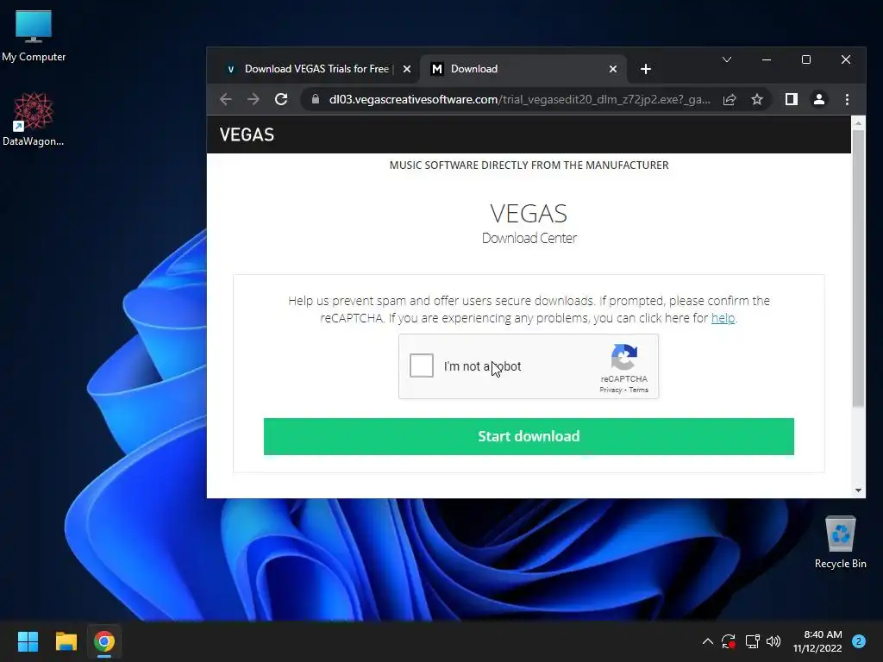Open the help link in the notice
The width and height of the screenshot is (883, 662).
[x=723, y=318]
